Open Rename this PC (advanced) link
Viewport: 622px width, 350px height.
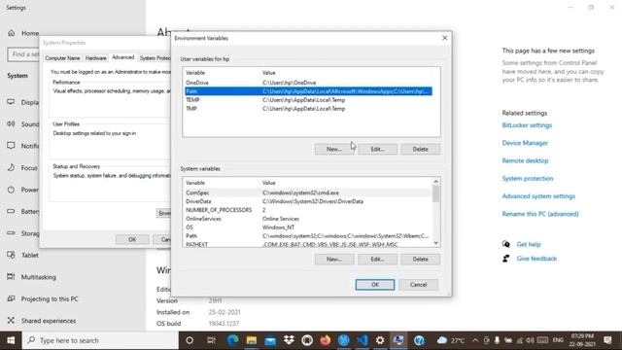click(x=540, y=214)
